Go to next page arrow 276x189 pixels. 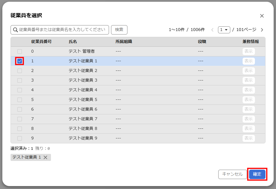pos(262,30)
